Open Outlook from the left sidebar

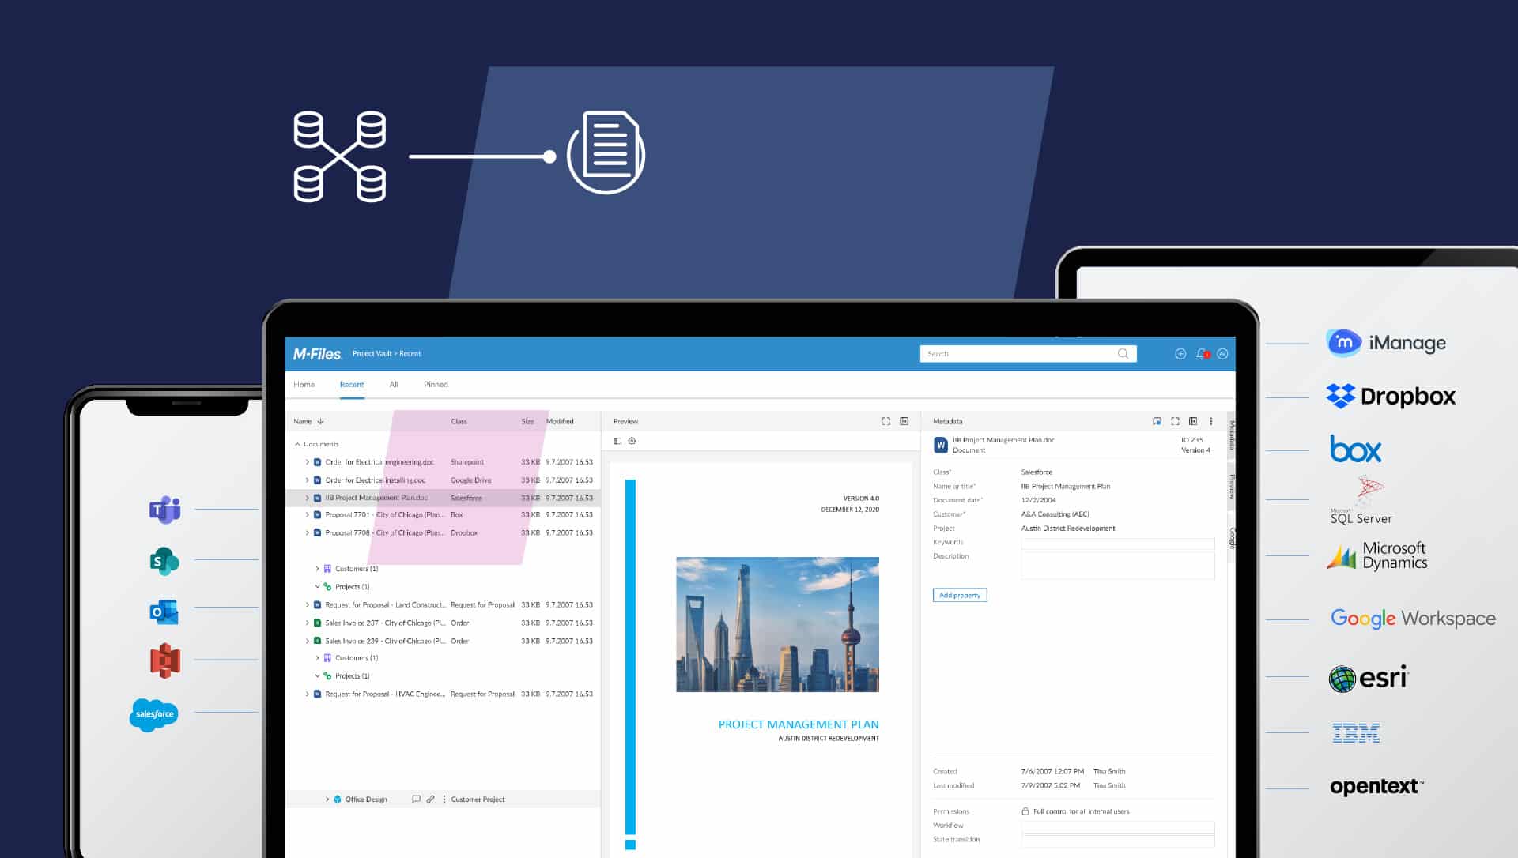pos(163,612)
